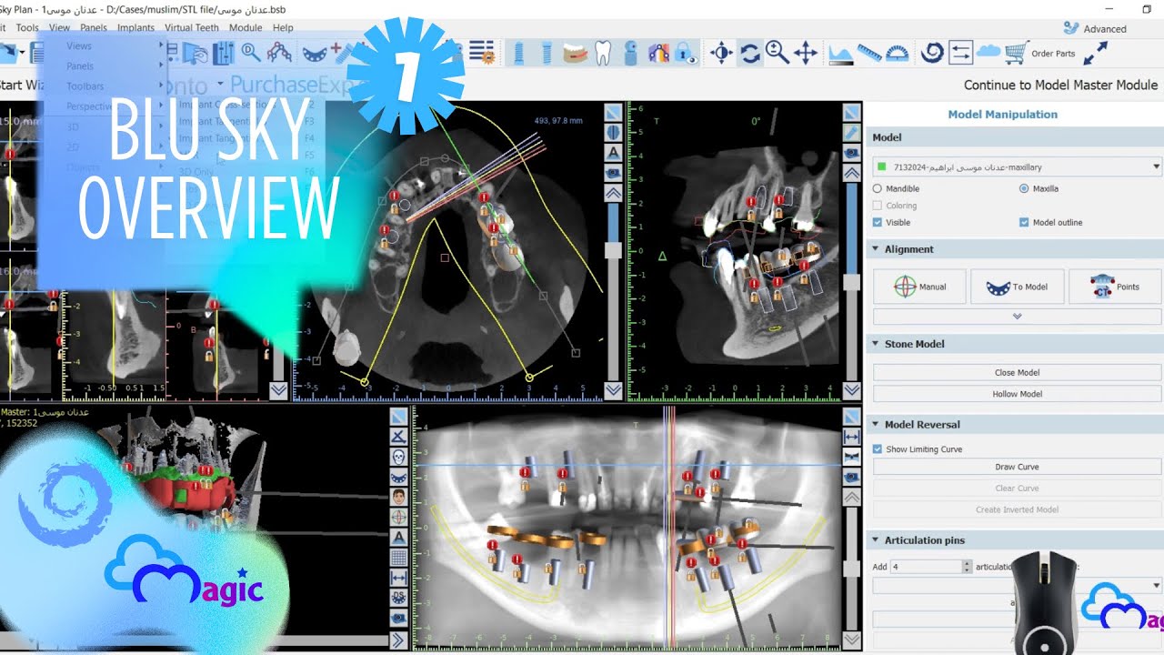Image resolution: width=1164 pixels, height=655 pixels.
Task: Click the bow-tie icon right of panoramic view
Action: (852, 457)
